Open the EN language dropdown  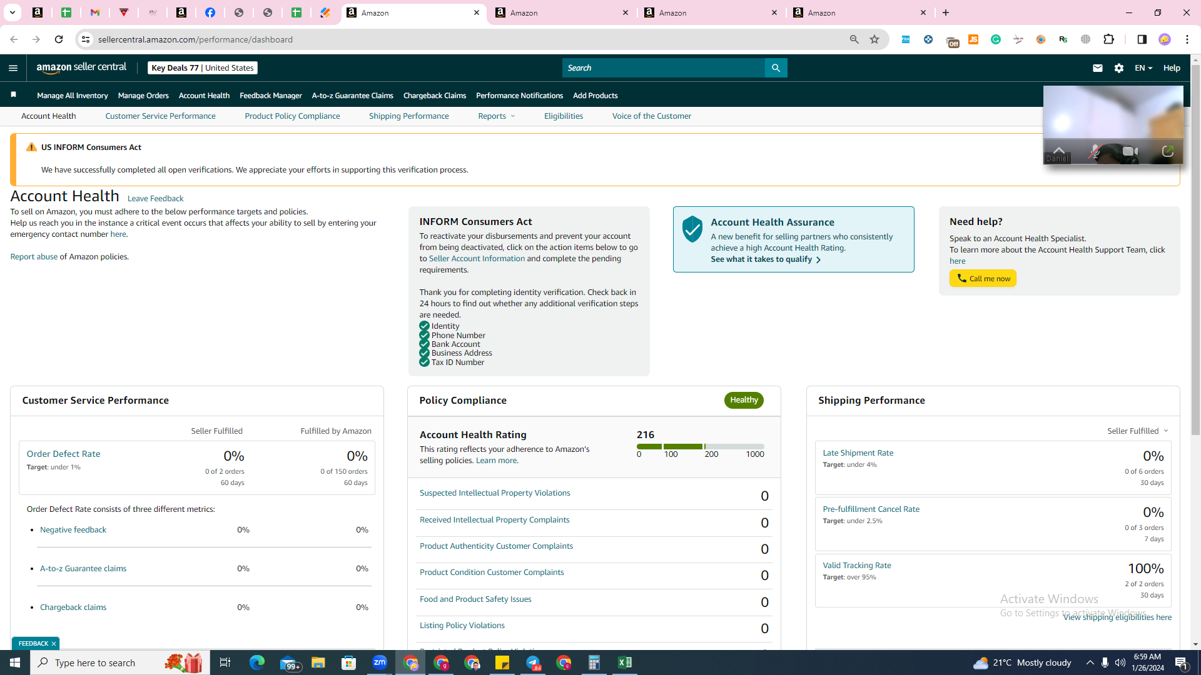pos(1143,68)
